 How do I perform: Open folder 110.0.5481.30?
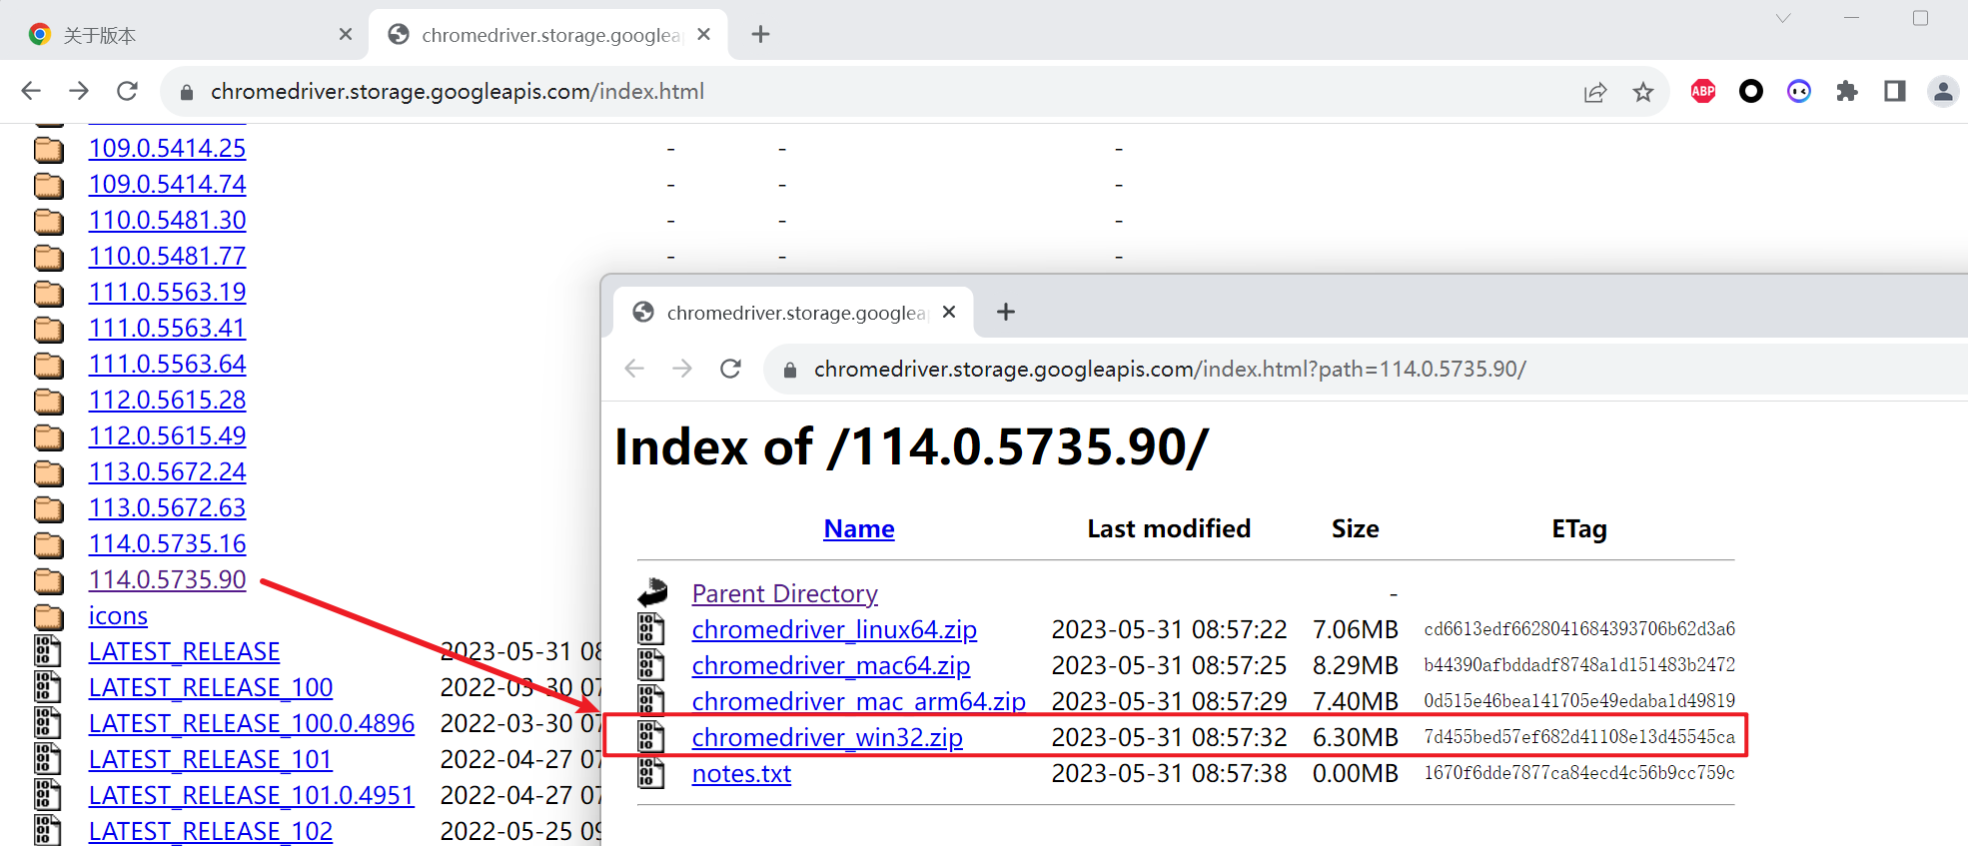point(167,220)
